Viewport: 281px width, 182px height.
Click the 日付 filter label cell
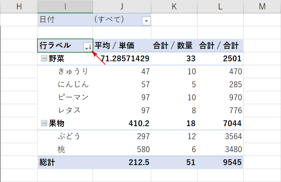[48, 19]
